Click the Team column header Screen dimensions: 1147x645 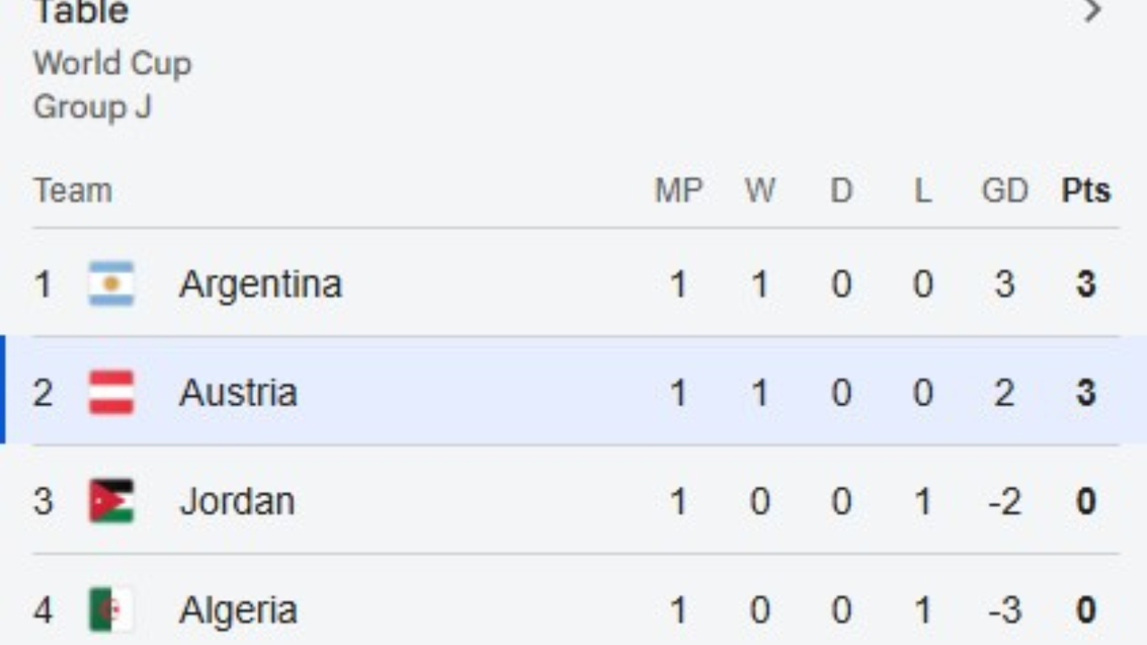[x=73, y=191]
